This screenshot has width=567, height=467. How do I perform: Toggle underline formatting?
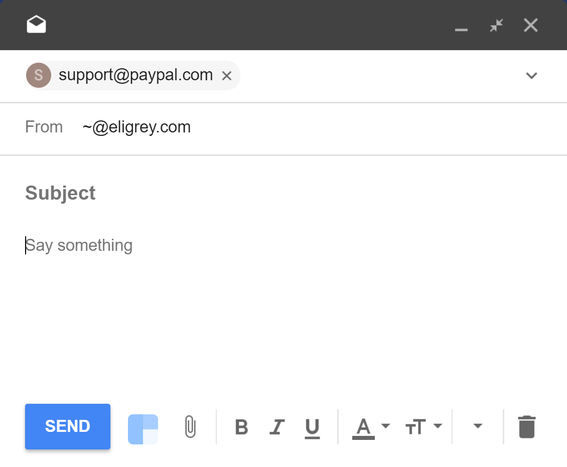(312, 427)
